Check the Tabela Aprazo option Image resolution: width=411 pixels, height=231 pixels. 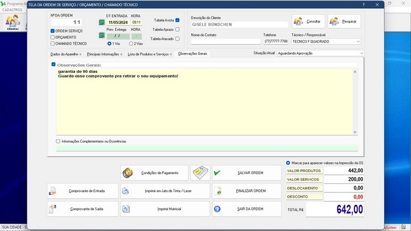tap(177, 29)
